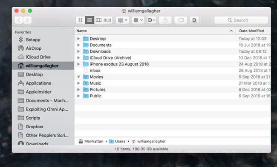The image size is (277, 167).
Task: Select the Documents folder row
Action: tap(173, 45)
